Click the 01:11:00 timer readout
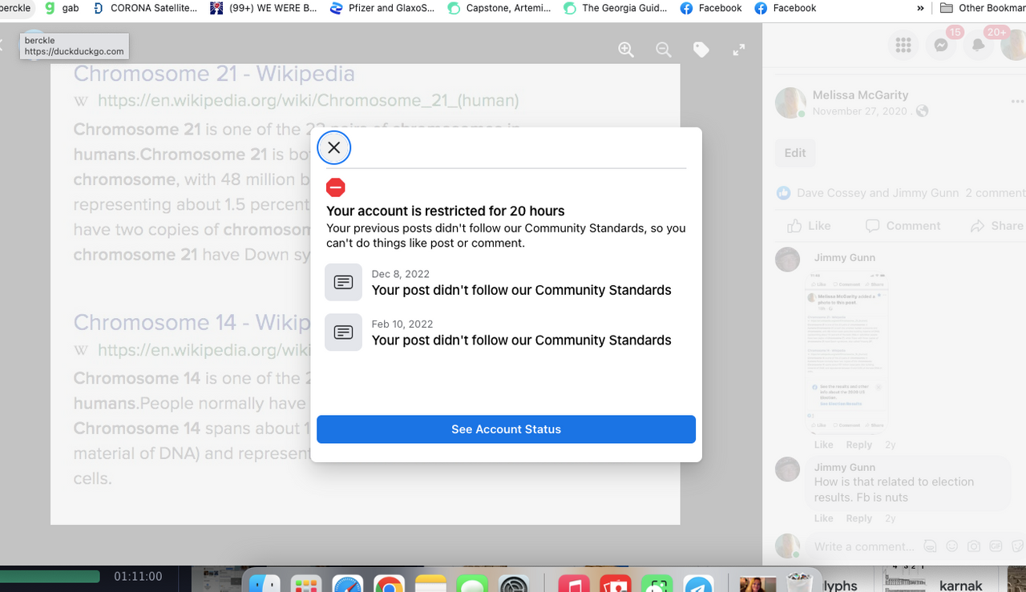The image size is (1026, 592). click(x=138, y=576)
